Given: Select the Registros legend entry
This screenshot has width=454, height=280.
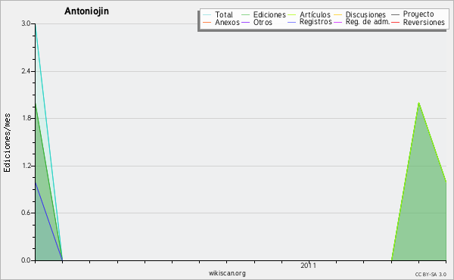Looking at the screenshot, I should [x=316, y=22].
